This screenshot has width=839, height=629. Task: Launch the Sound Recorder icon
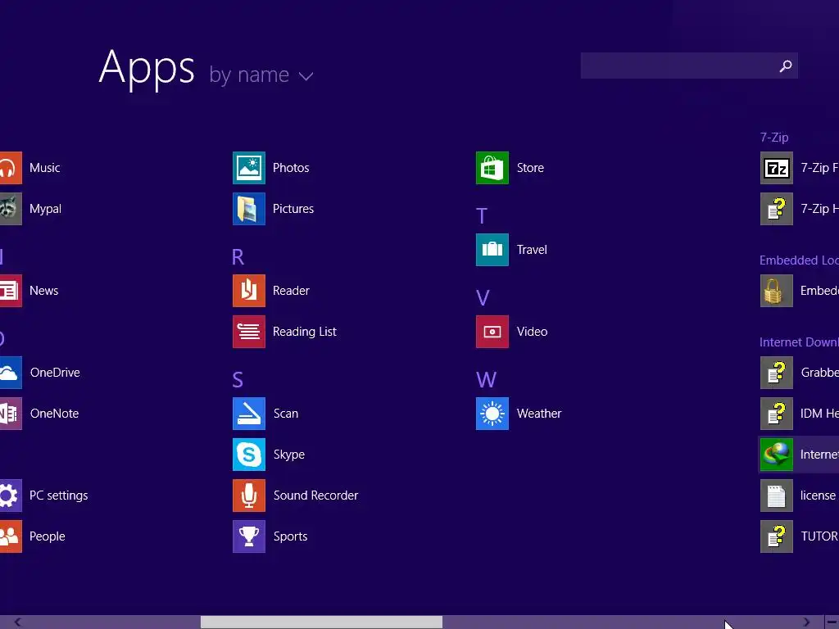(249, 496)
